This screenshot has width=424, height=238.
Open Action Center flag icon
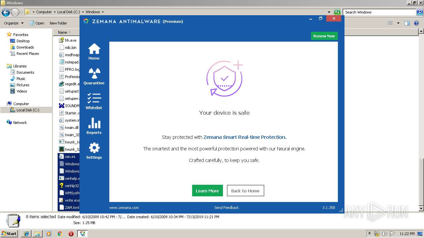coord(392,234)
